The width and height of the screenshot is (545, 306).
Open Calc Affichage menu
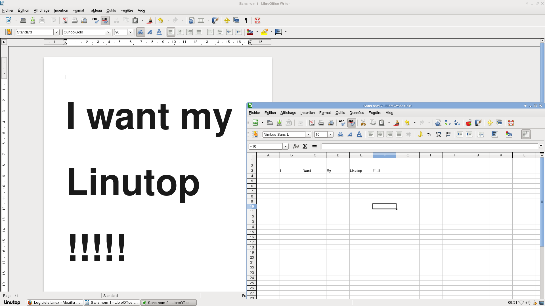pyautogui.click(x=288, y=112)
